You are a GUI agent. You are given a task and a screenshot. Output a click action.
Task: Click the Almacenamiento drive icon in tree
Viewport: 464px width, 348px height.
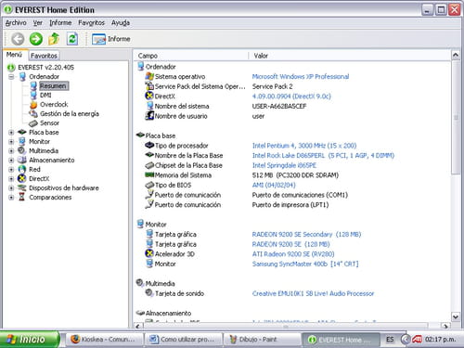22,160
